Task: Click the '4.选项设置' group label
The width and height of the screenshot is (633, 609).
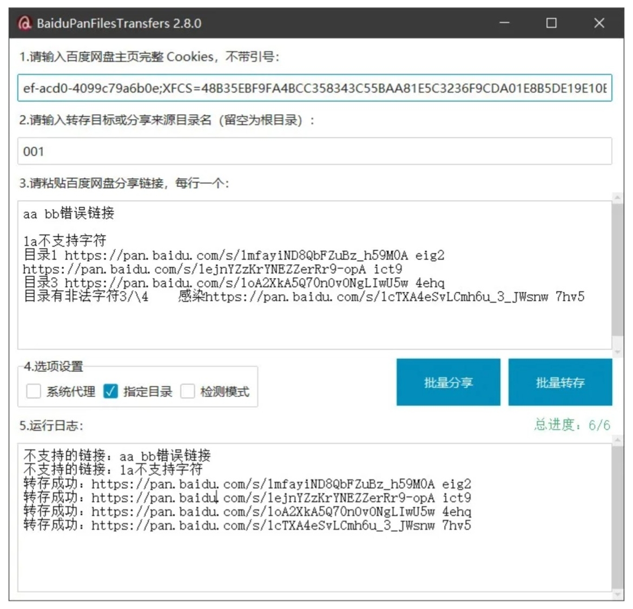Action: click(x=53, y=366)
